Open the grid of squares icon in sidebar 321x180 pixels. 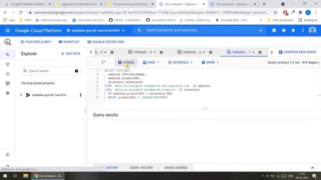[8, 83]
